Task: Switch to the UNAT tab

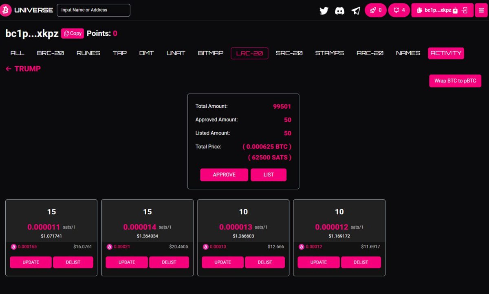Action: click(x=176, y=53)
